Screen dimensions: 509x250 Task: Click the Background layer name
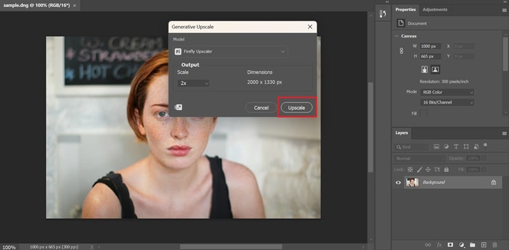[x=433, y=183]
